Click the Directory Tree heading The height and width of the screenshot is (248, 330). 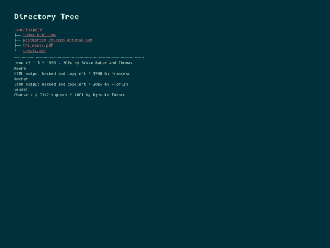[x=46, y=17]
